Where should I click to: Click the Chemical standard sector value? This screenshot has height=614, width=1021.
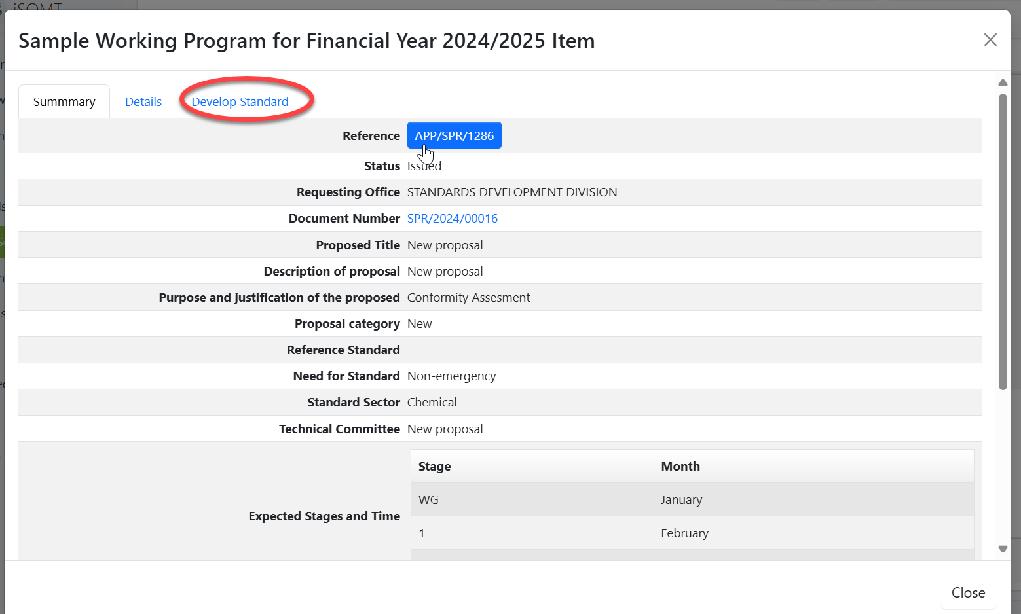pos(432,403)
